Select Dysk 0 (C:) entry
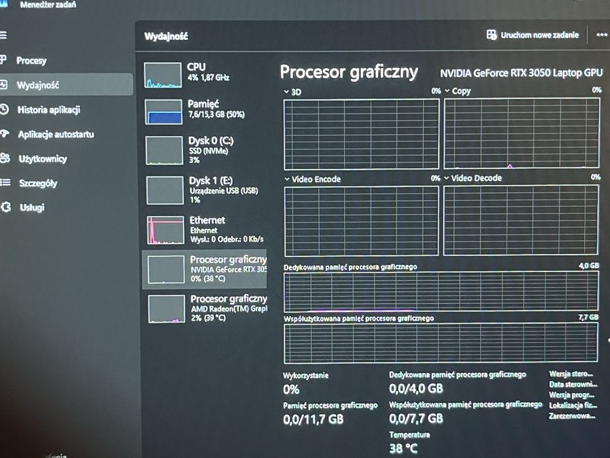Viewport: 610px width, 458px height. pyautogui.click(x=204, y=150)
